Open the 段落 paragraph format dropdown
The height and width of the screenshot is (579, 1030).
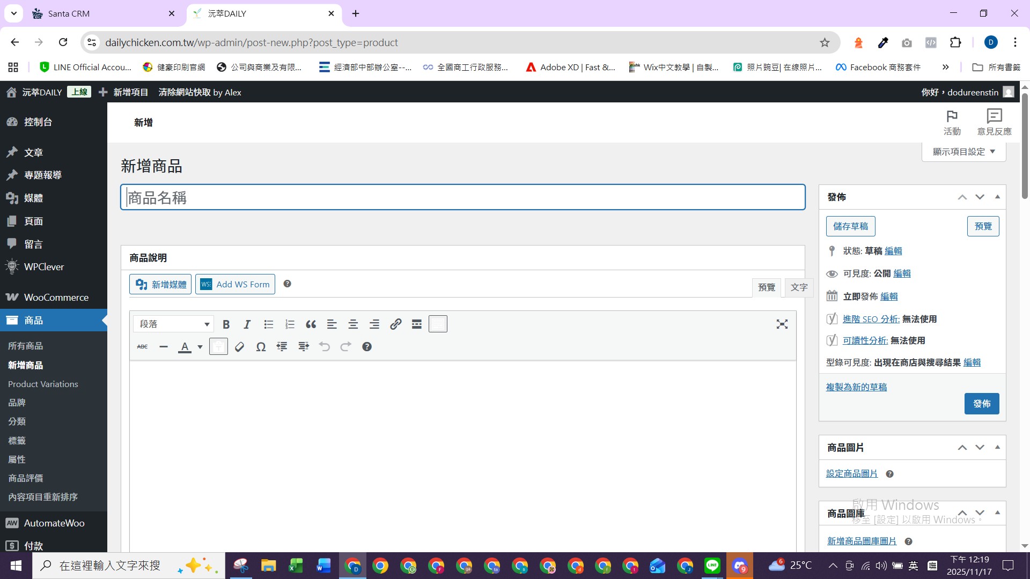pos(173,324)
